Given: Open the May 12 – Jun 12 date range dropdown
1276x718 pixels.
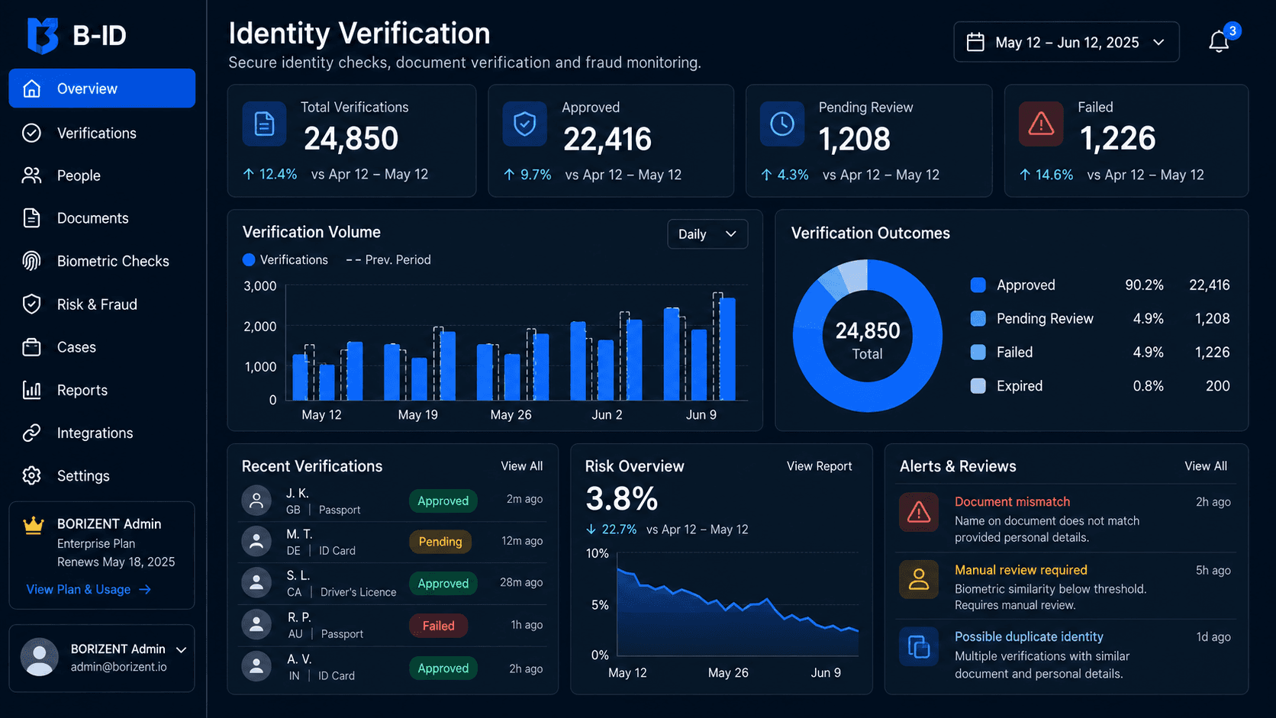Looking at the screenshot, I should [x=1066, y=42].
